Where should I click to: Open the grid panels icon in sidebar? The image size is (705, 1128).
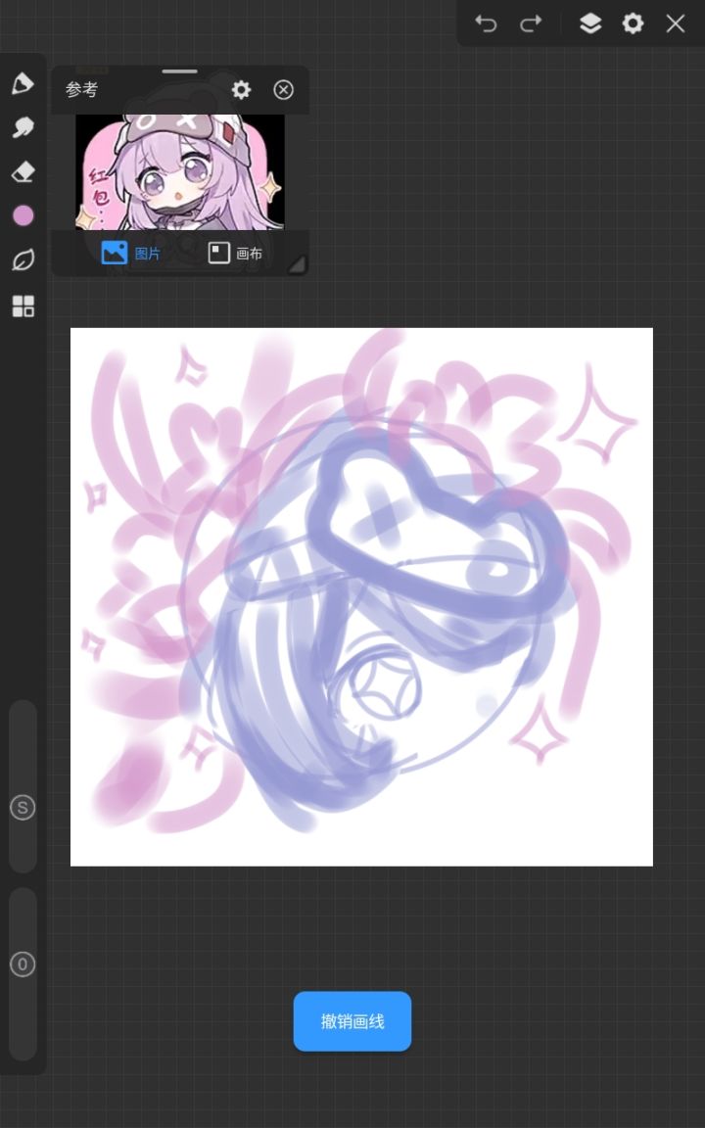(23, 305)
